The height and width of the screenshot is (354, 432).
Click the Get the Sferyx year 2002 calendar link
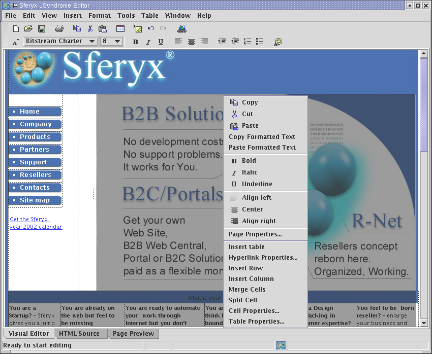click(x=36, y=223)
